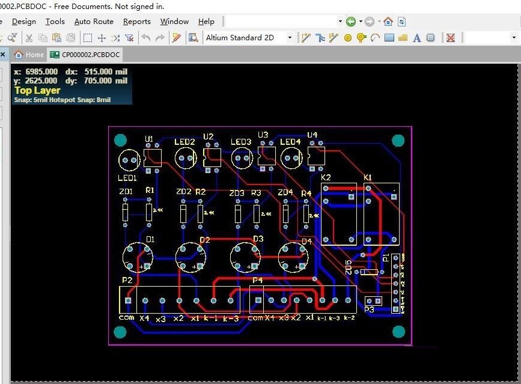Select the K2 relay component
Viewport: 521px width, 384px height.
[338, 215]
